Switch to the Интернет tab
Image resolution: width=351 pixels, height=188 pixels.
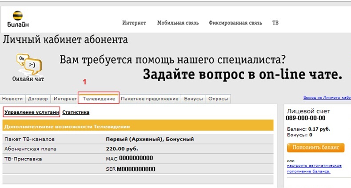pyautogui.click(x=65, y=99)
